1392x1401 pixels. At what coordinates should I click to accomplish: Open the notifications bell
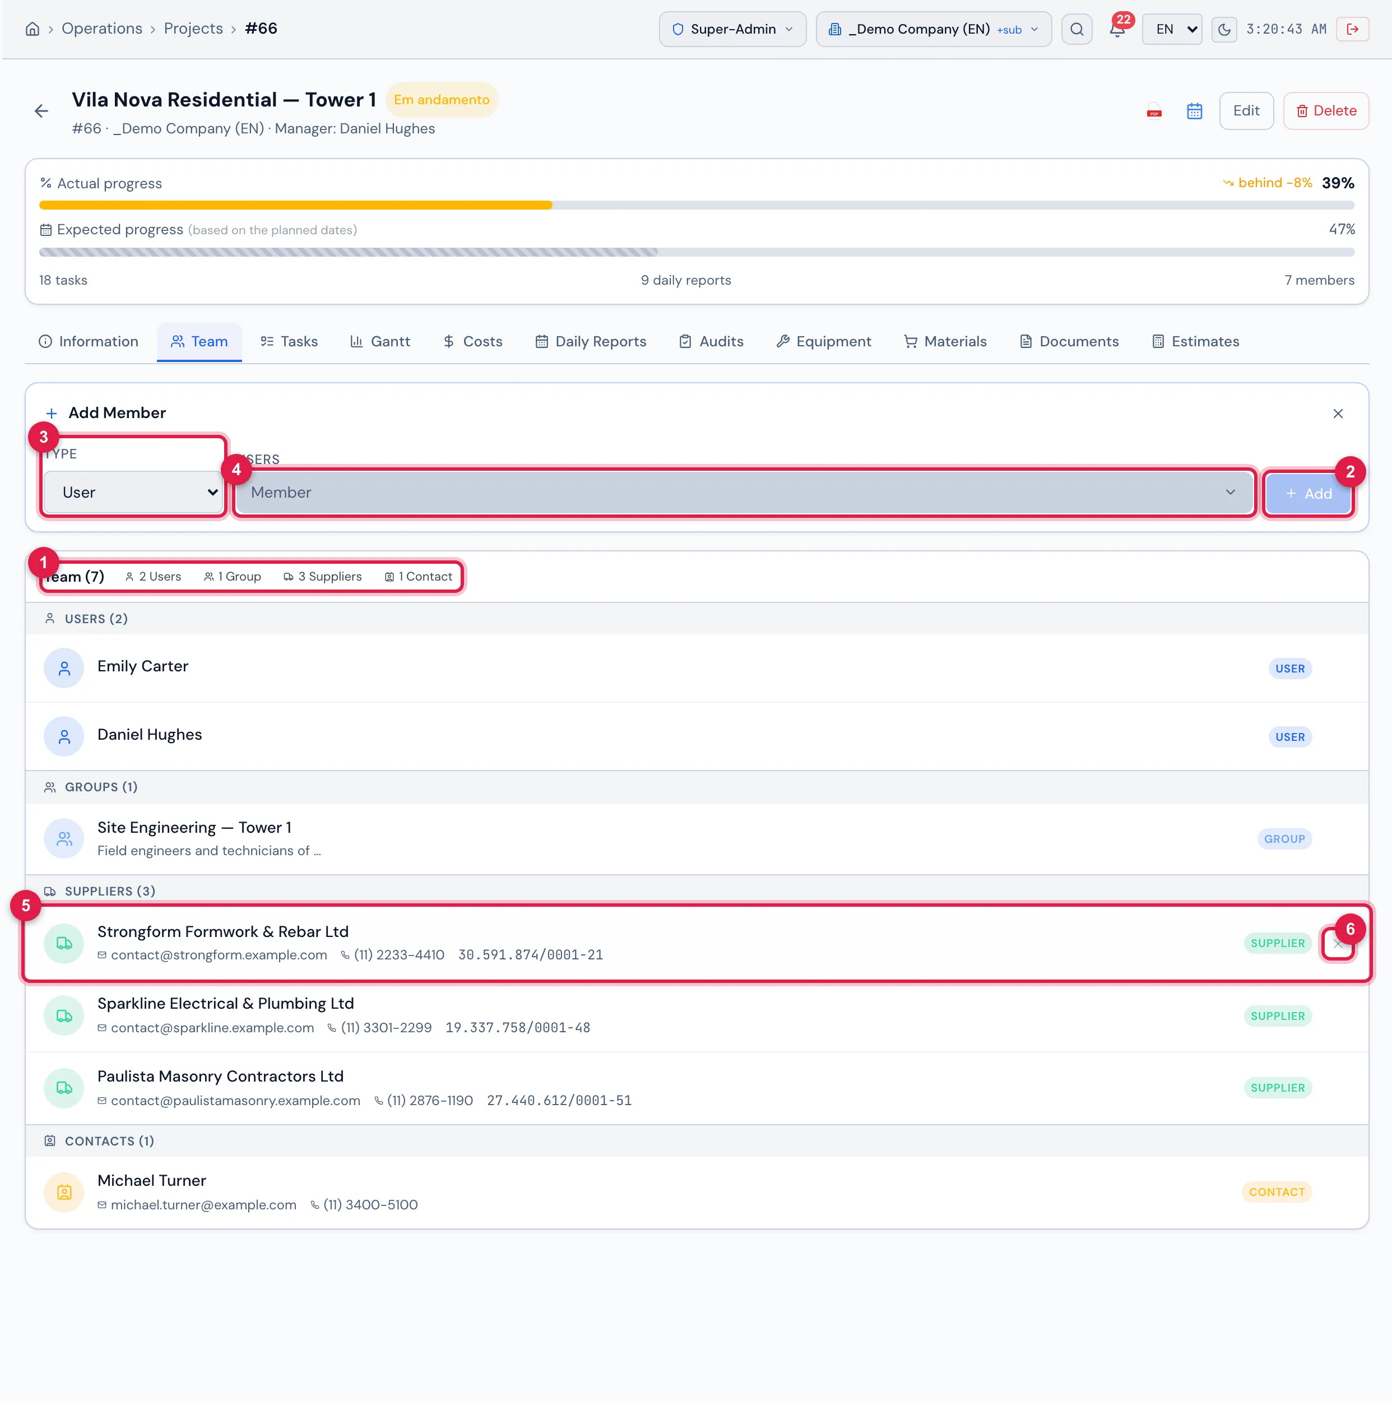(1117, 29)
